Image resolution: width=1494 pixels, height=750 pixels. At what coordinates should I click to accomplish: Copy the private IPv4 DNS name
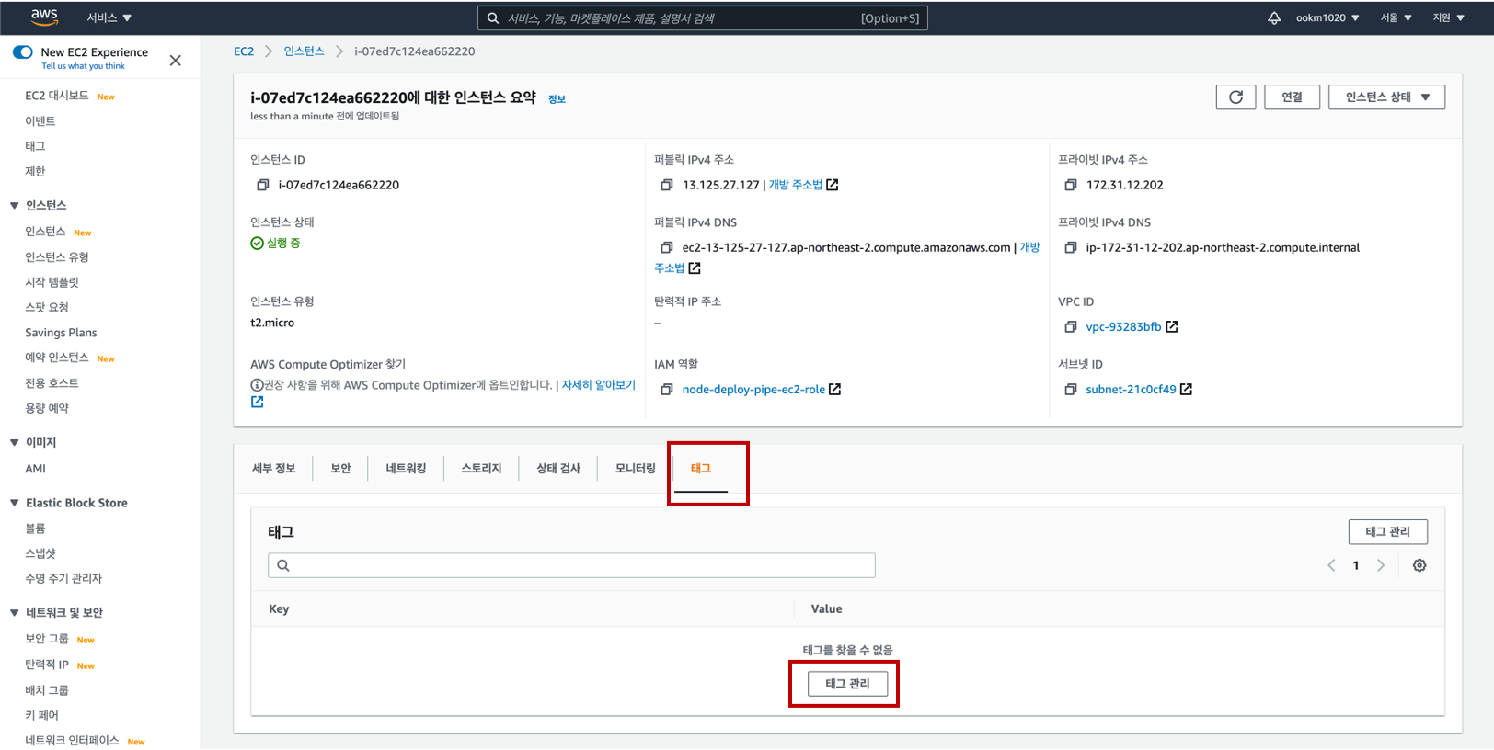[1071, 247]
